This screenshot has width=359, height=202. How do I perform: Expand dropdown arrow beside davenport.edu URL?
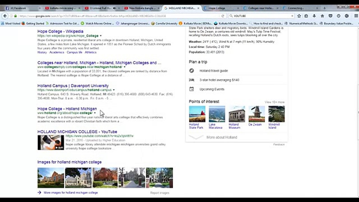114,90
